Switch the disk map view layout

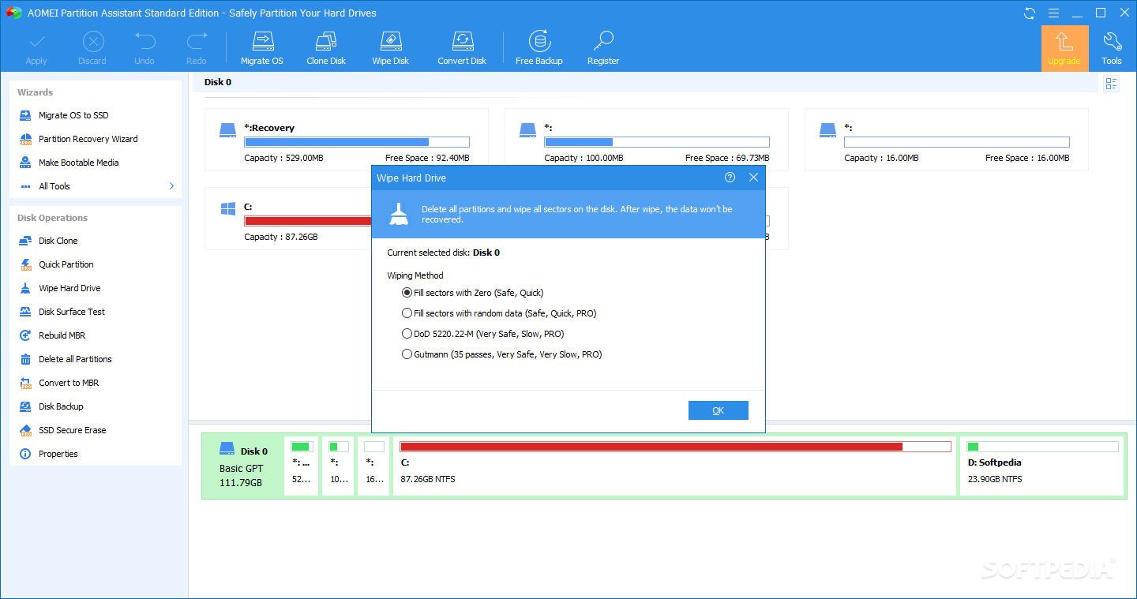pyautogui.click(x=1111, y=83)
